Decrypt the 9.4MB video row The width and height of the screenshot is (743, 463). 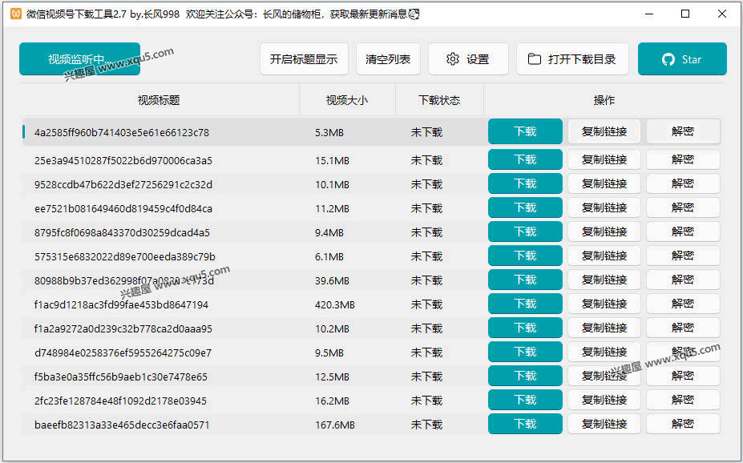pos(683,232)
